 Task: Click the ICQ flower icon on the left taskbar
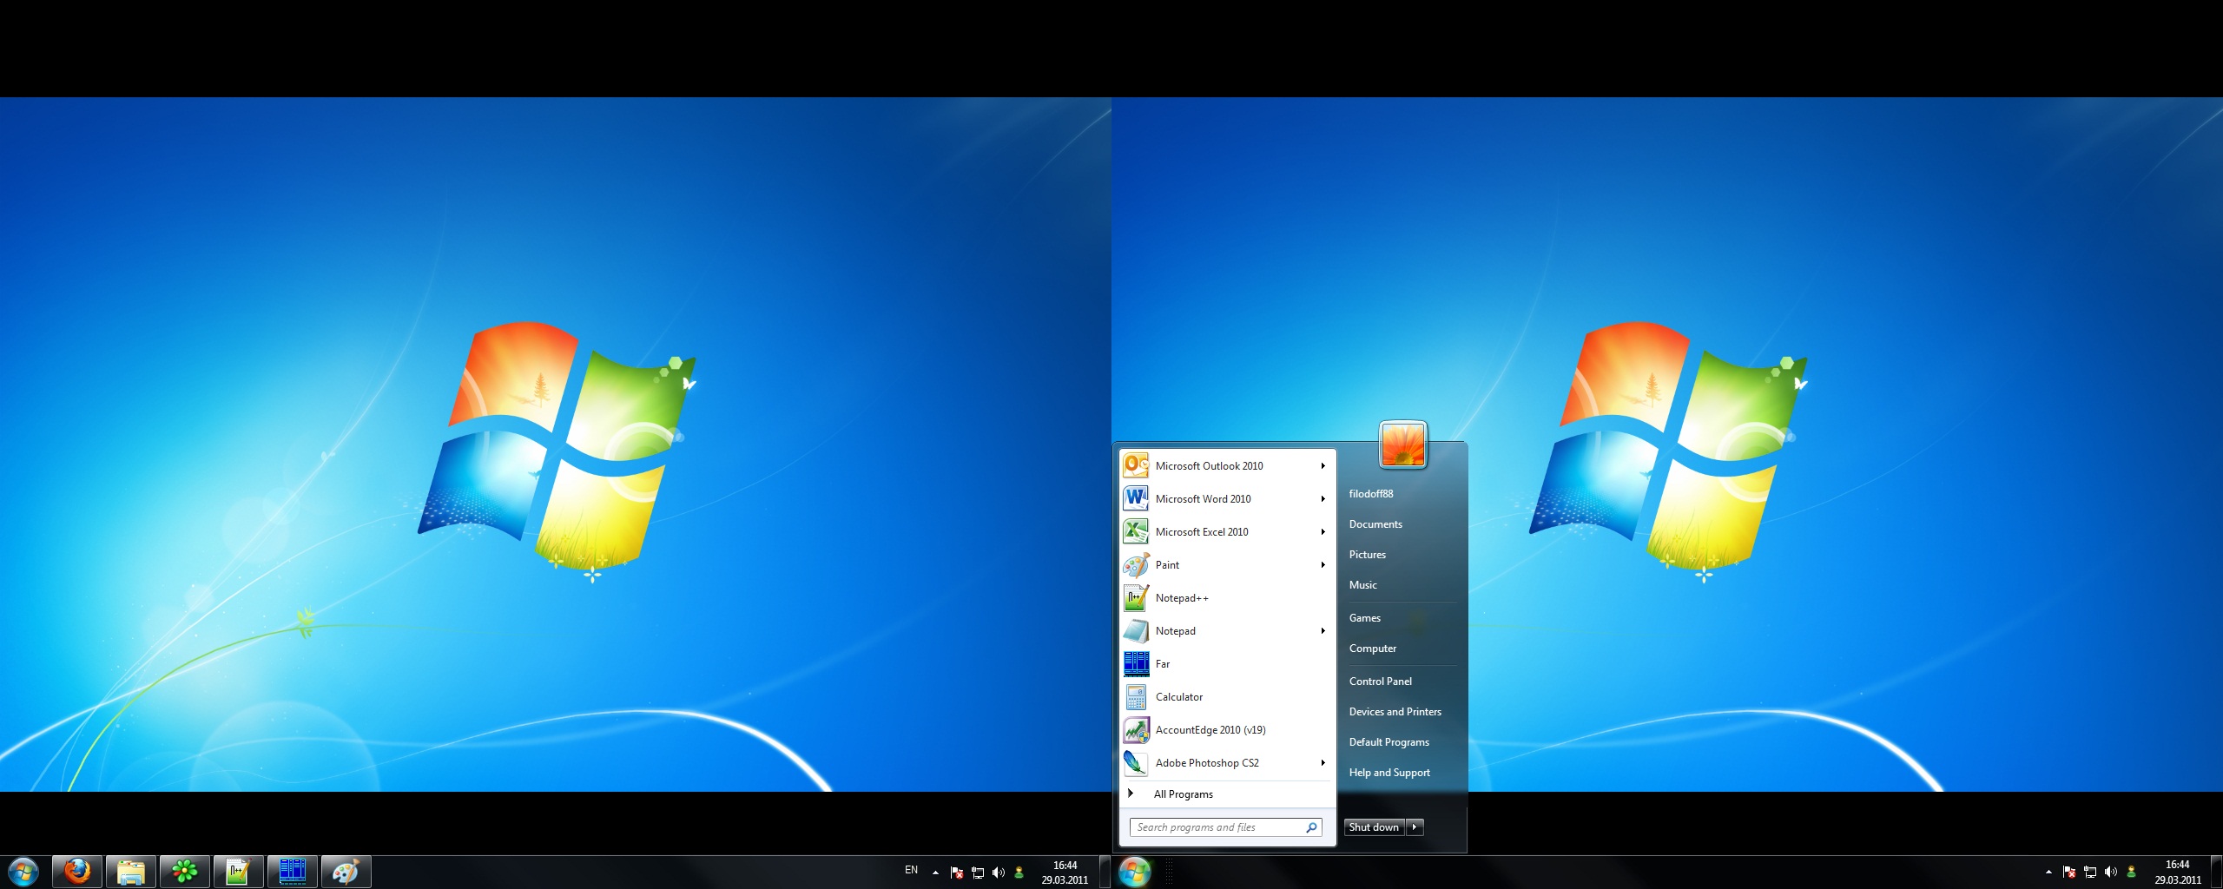click(x=185, y=872)
